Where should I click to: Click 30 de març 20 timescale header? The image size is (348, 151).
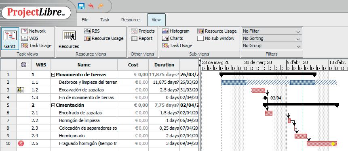click(x=265, y=62)
